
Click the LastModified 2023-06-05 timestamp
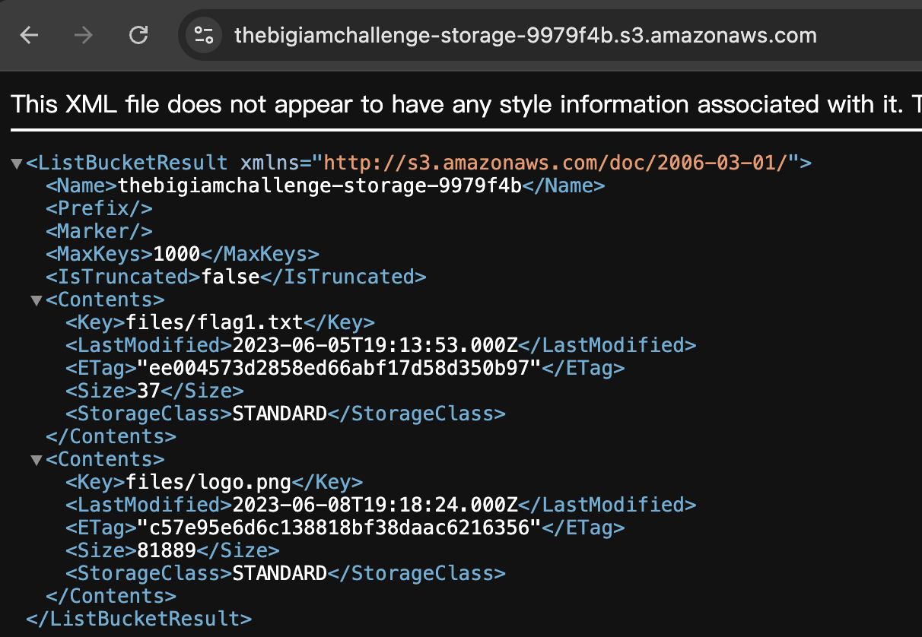[x=375, y=345]
